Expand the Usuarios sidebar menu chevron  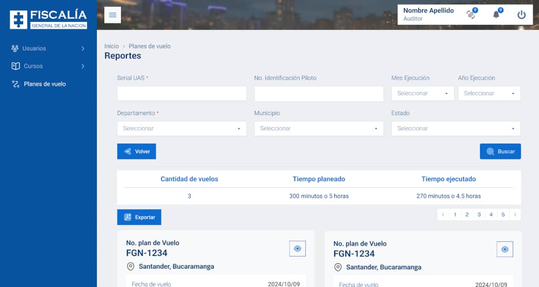coord(83,48)
